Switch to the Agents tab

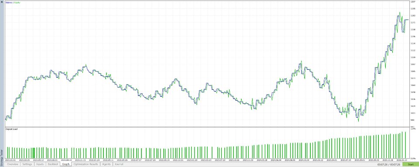coord(106,164)
